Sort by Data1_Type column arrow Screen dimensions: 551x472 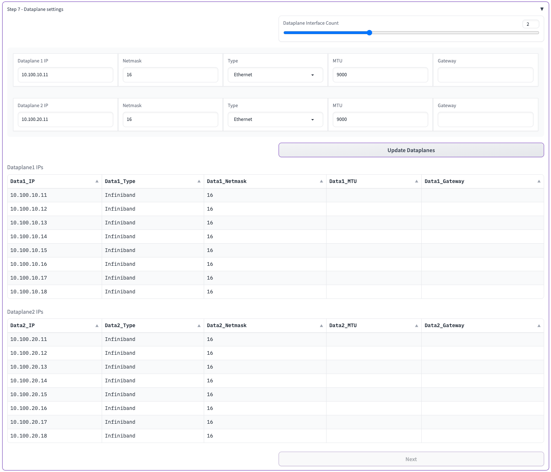coord(199,181)
